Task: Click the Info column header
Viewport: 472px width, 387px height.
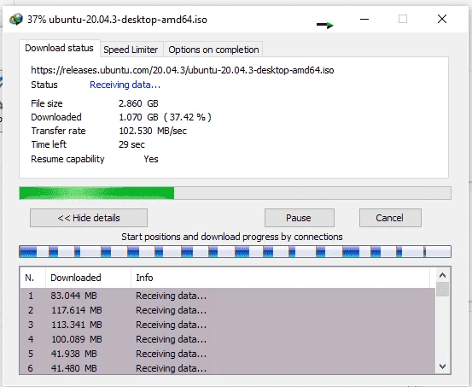Action: tap(280, 278)
